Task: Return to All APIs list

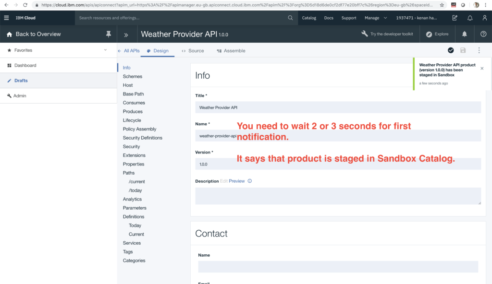Action: 129,51
